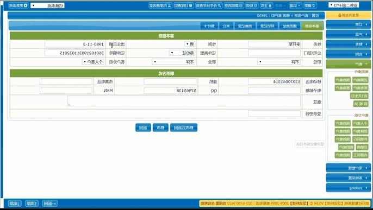This screenshot has height=210, width=373.
Task: Open the 证件类型 dropdown showing 身份证
Action: pyautogui.click(x=182, y=53)
